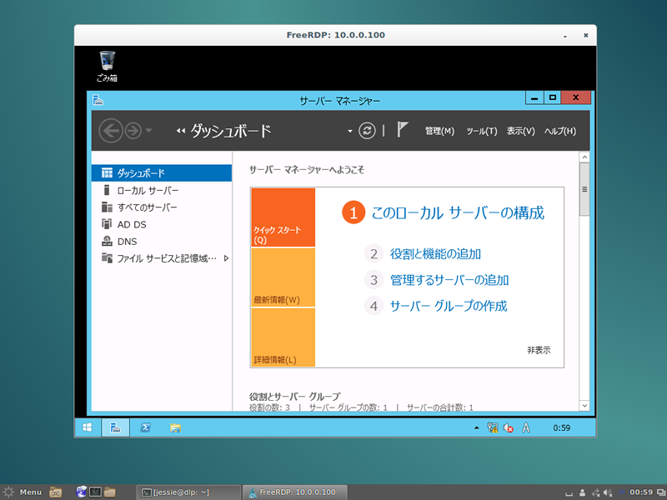This screenshot has width=667, height=500.
Task: Click サーバー グループの作成 link
Action: pos(449,306)
